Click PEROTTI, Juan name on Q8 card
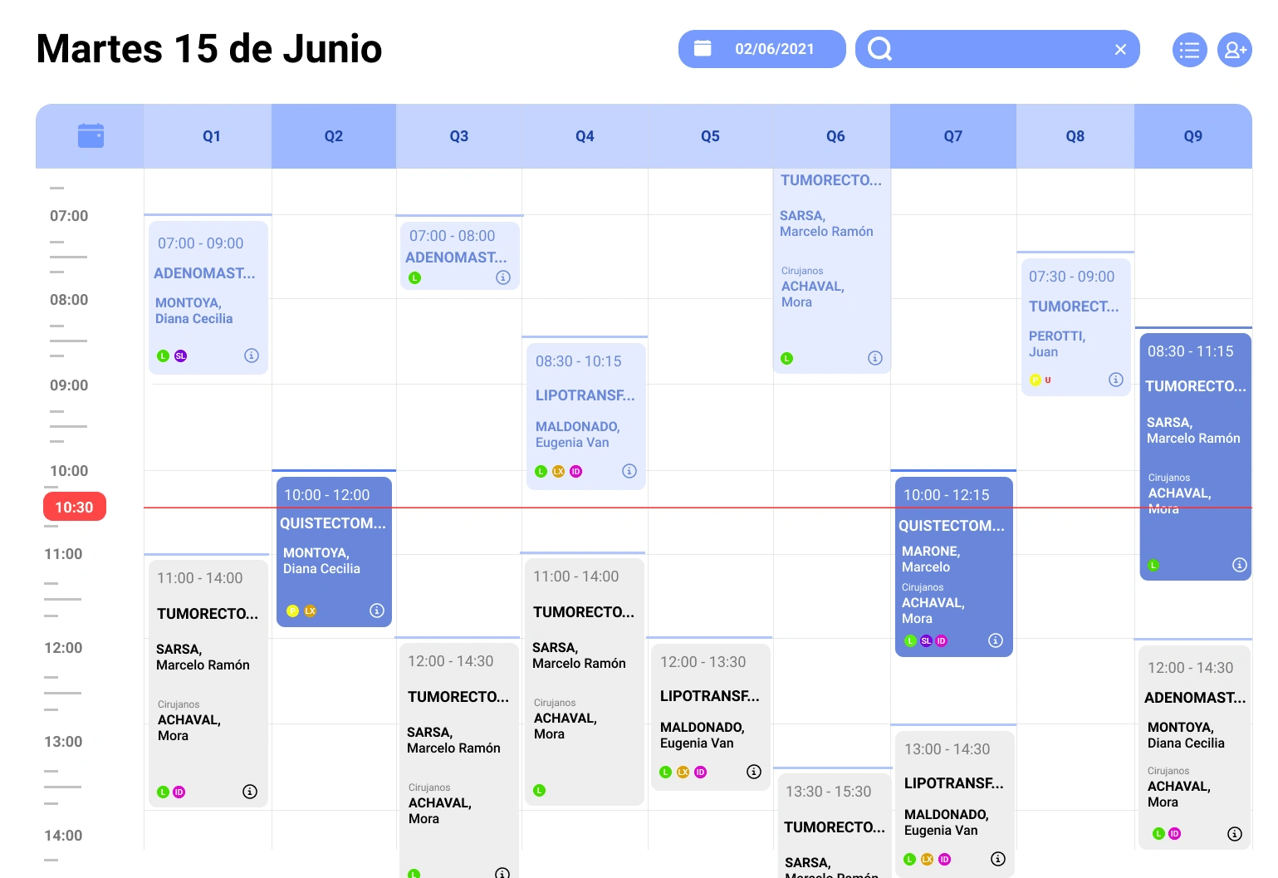Screen dimensions: 1278x878 tap(1056, 344)
